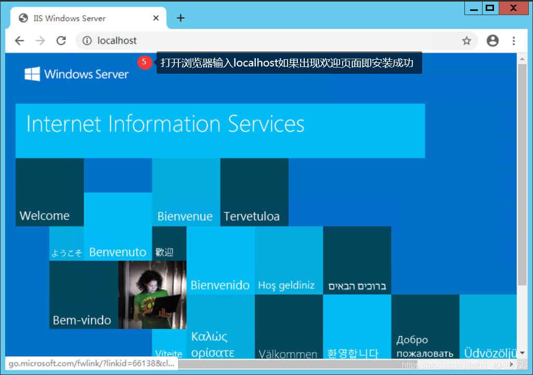
Task: Click the browser forward arrow
Action: tap(40, 41)
